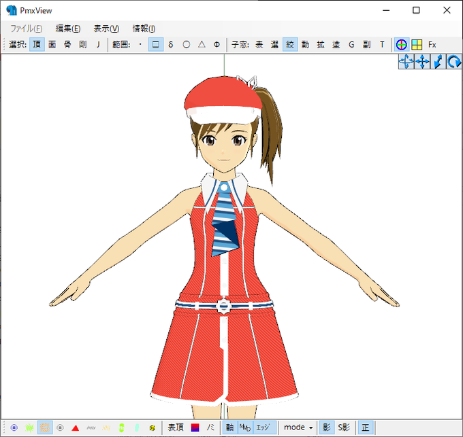This screenshot has height=437, width=463.
Task: Click the Fx effects button
Action: click(432, 44)
